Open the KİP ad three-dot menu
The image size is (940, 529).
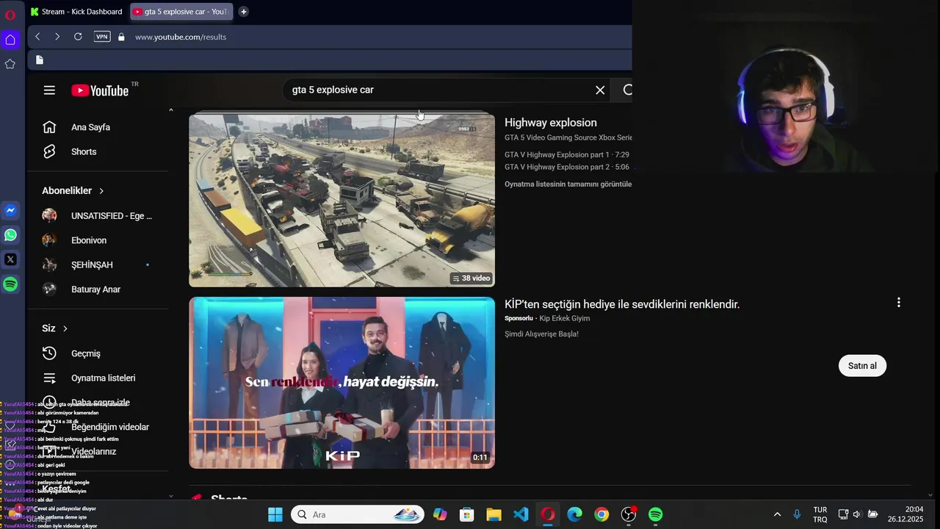(x=898, y=303)
